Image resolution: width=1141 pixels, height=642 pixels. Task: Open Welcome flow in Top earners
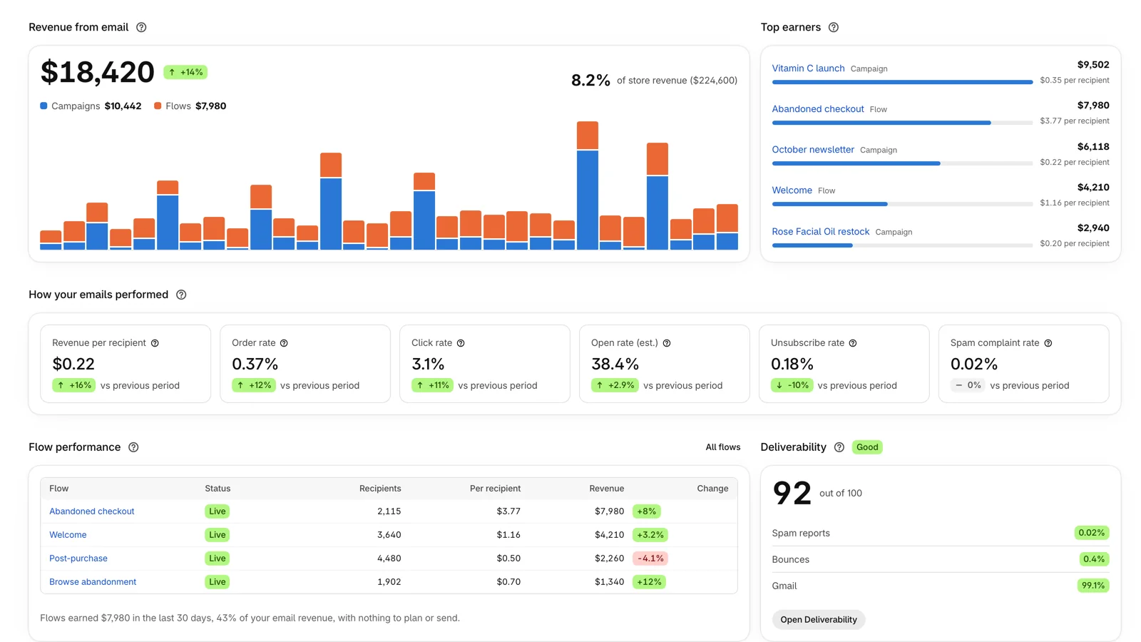coord(792,190)
